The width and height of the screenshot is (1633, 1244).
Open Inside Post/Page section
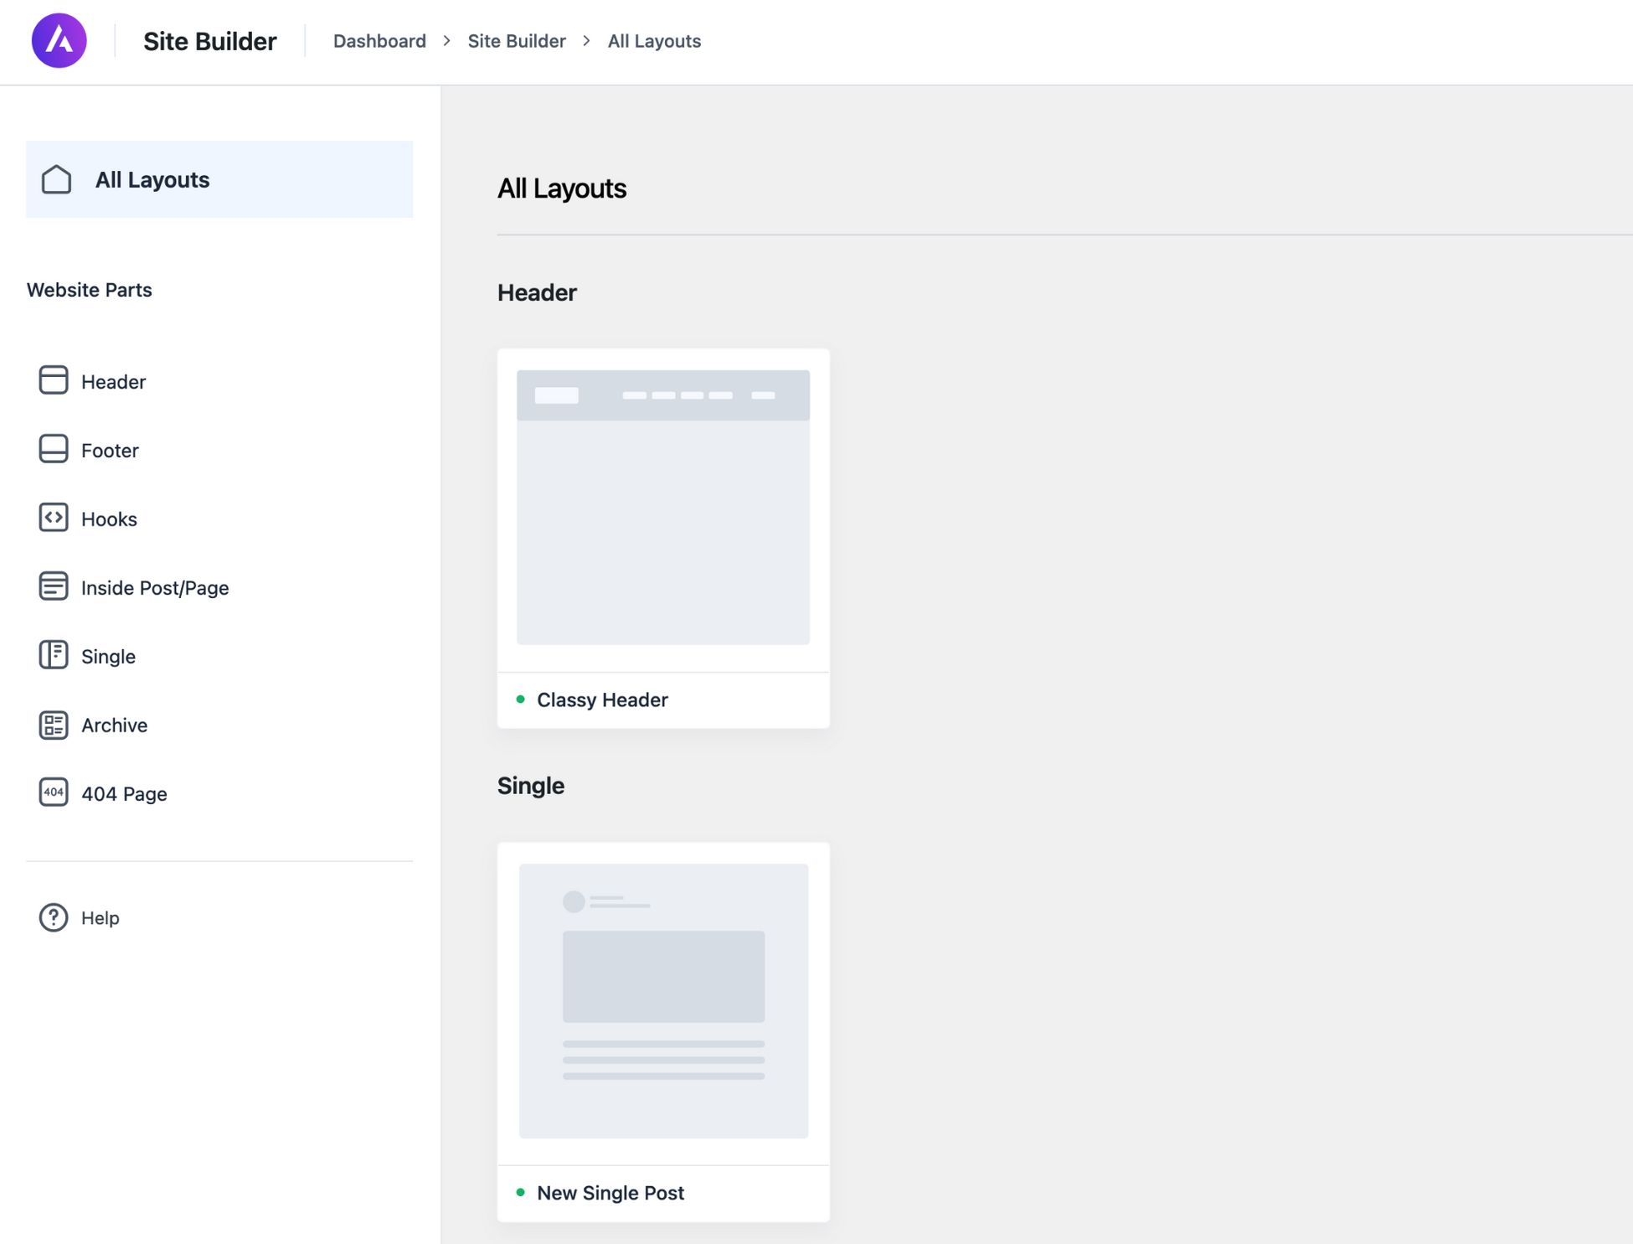tap(155, 588)
